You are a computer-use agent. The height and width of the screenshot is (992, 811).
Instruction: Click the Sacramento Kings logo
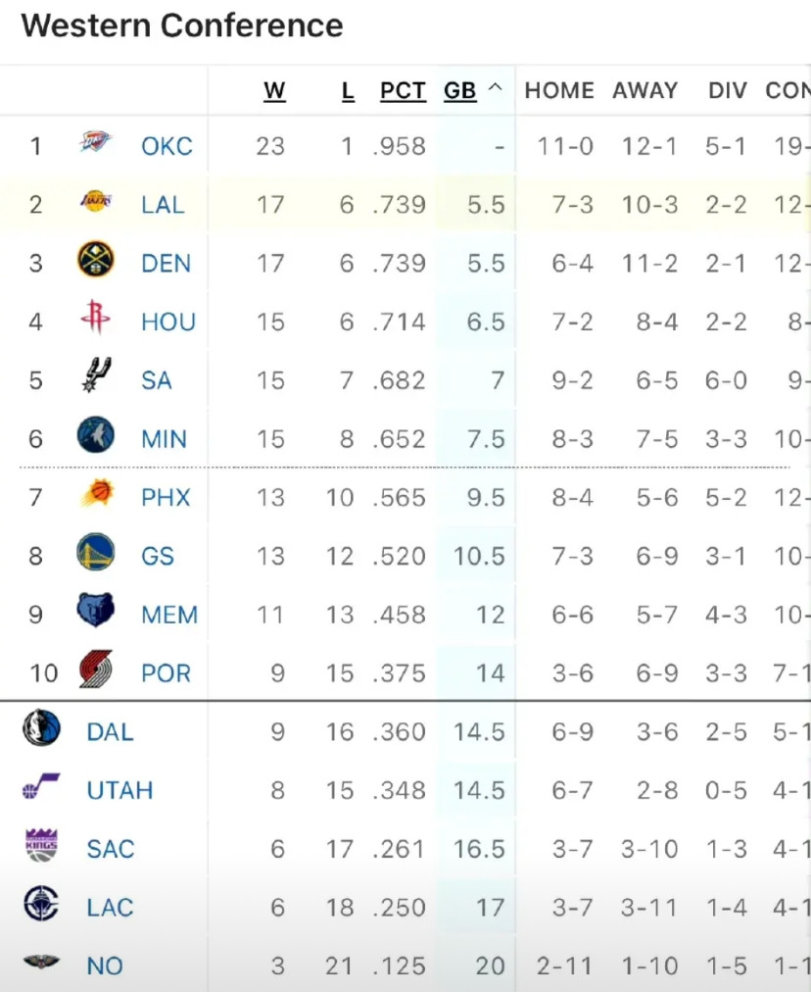(x=41, y=845)
